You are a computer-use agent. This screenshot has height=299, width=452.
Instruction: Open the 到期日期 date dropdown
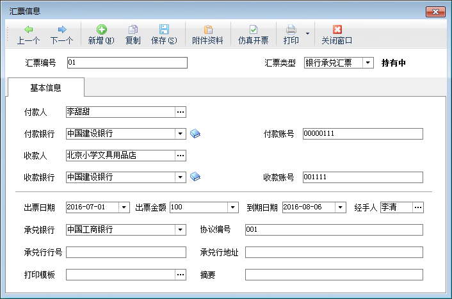pyautogui.click(x=341, y=207)
